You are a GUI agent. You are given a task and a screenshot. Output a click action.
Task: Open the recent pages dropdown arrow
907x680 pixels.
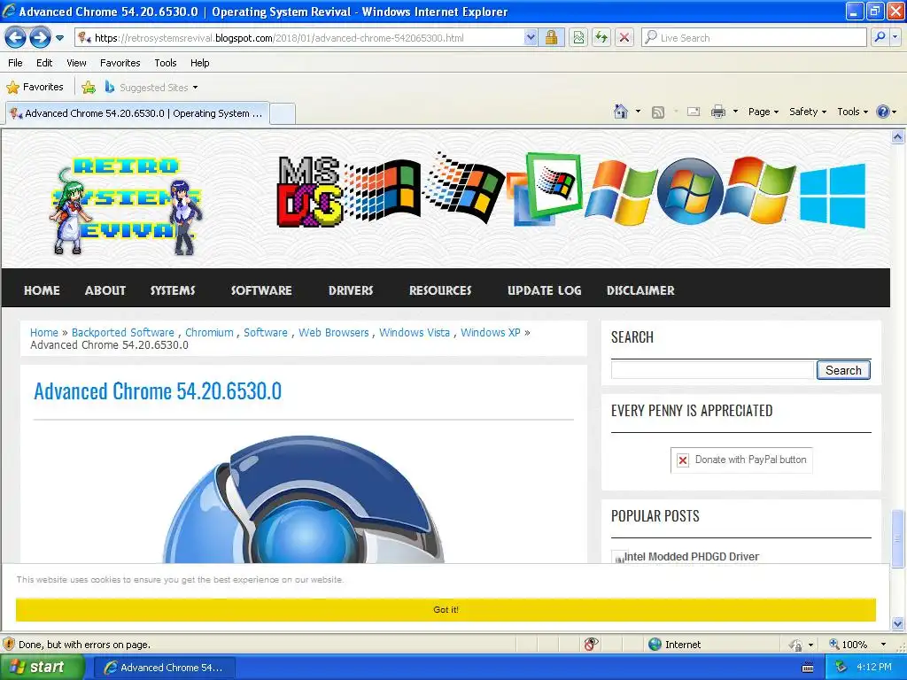(59, 38)
